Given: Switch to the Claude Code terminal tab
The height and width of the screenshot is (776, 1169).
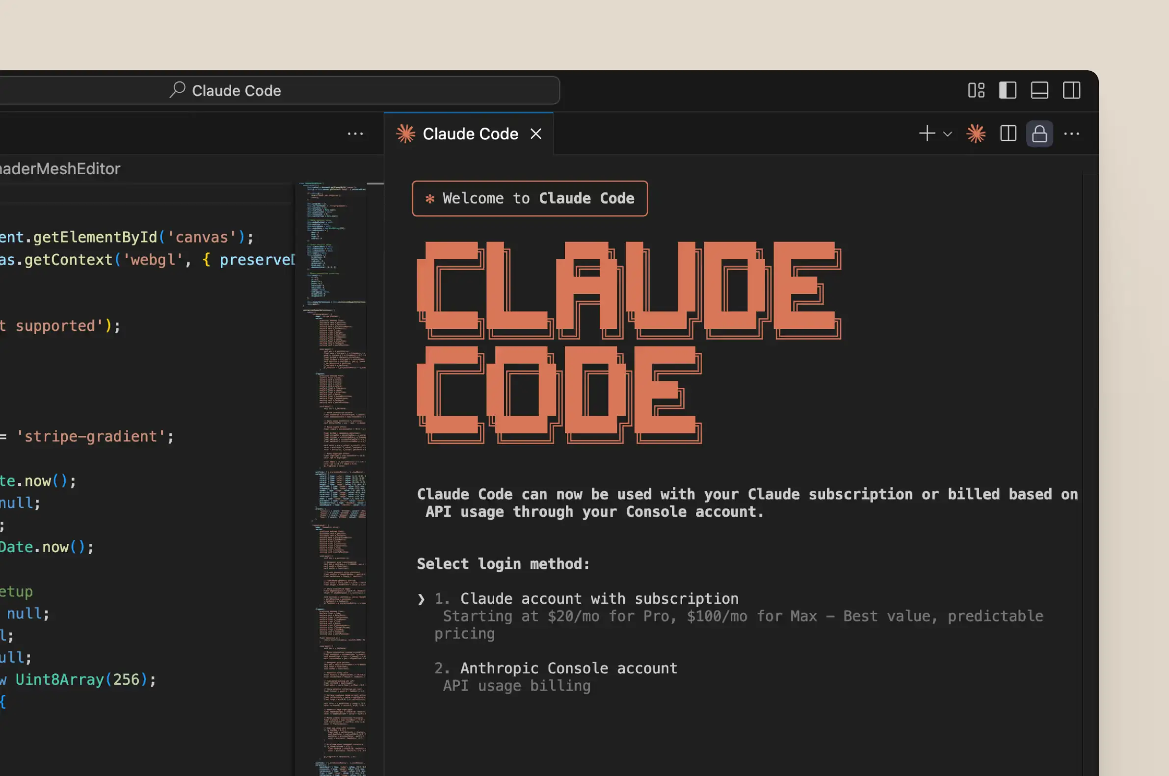Looking at the screenshot, I should click(x=470, y=134).
